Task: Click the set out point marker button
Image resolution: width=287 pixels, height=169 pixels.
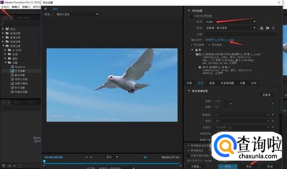Action: click(91, 157)
